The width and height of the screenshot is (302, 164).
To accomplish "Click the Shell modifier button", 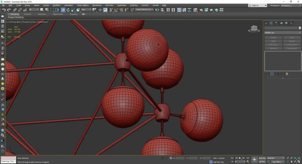I will click(292, 38).
